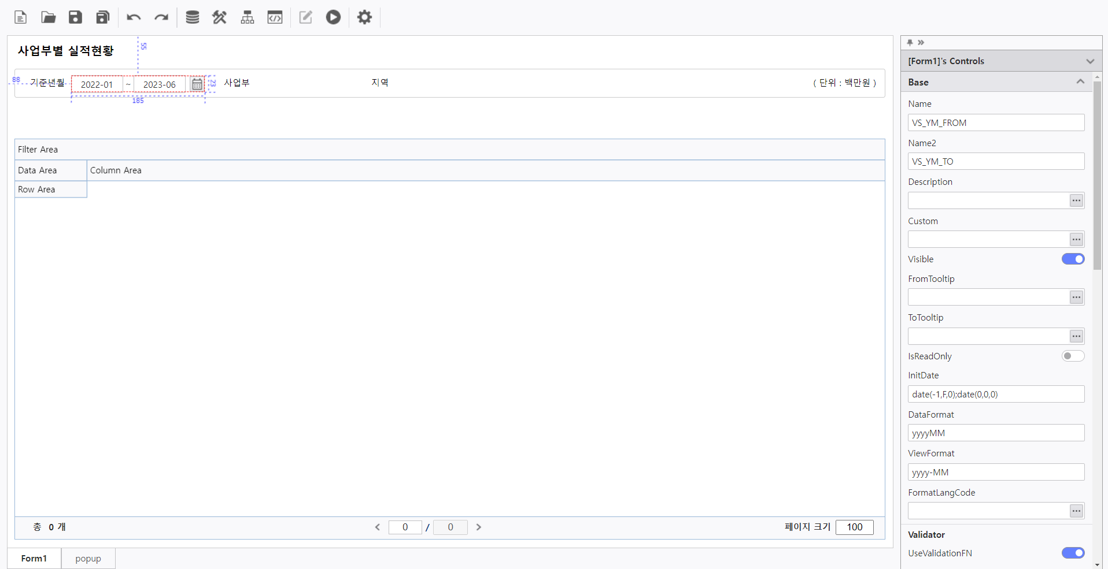This screenshot has height=569, width=1108.
Task: Collapse the Base properties section
Action: coord(1080,82)
